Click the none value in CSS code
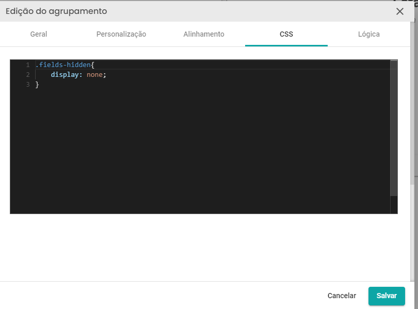 [94, 75]
